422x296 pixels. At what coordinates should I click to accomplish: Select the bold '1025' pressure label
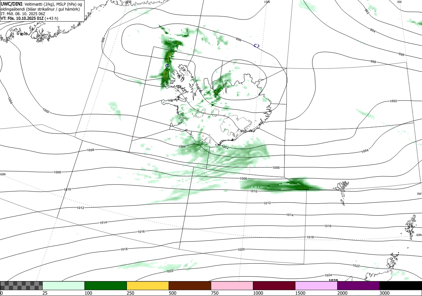(333, 281)
